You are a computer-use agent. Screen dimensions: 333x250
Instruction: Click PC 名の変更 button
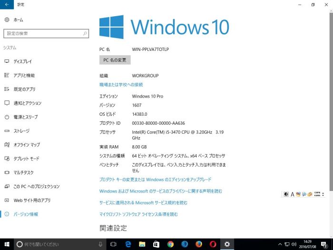(115, 60)
